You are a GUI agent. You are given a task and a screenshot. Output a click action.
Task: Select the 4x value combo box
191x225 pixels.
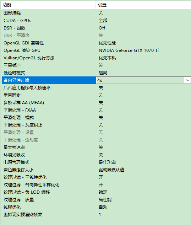(x=143, y=80)
